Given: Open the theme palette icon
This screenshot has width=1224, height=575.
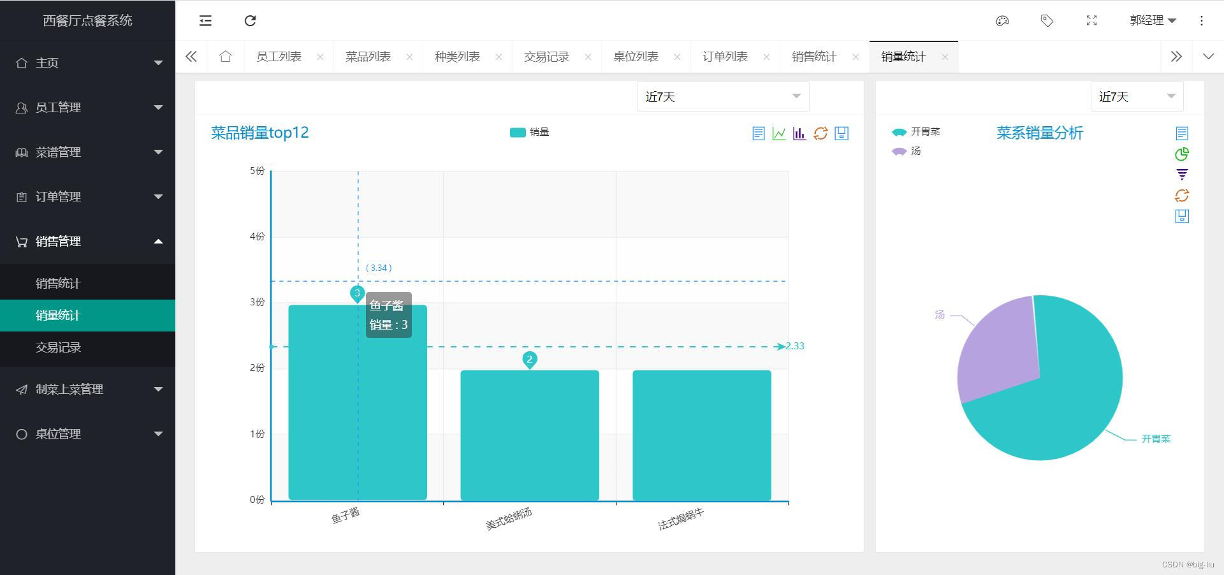Looking at the screenshot, I should (1002, 21).
